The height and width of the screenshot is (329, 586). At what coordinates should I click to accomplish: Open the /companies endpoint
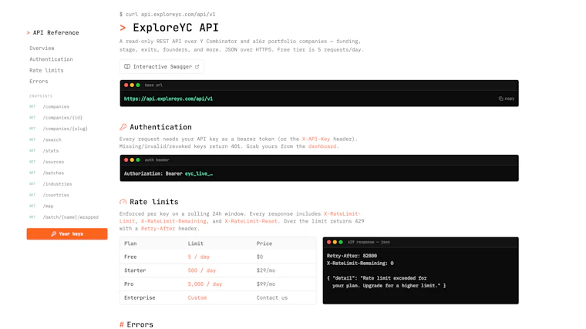pyautogui.click(x=56, y=106)
